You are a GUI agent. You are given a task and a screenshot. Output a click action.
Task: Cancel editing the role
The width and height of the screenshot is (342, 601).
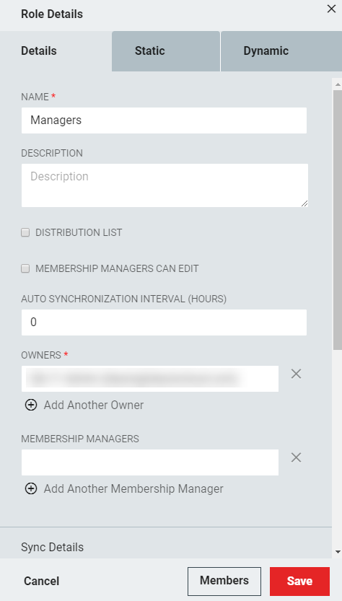[x=41, y=581]
